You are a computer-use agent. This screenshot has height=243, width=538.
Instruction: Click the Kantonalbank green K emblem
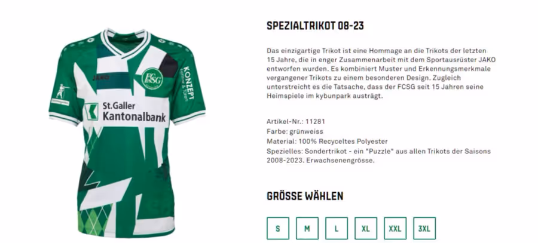91,112
